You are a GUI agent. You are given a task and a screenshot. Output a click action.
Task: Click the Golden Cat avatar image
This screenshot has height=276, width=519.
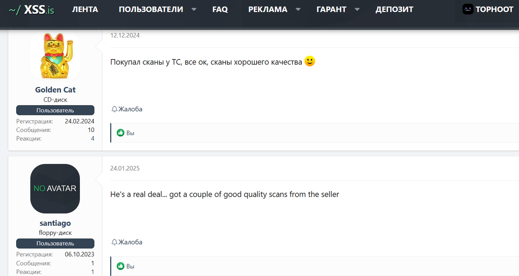tap(55, 56)
